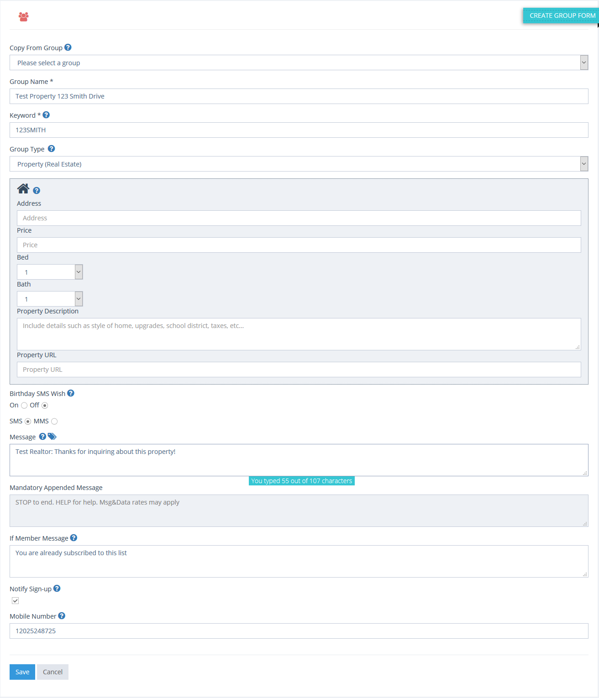Click the Cancel button
Image resolution: width=599 pixels, height=698 pixels.
(52, 672)
